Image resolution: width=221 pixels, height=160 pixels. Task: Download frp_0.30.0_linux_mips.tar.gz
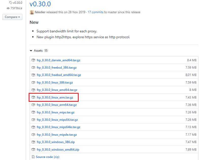[x=56, y=112]
